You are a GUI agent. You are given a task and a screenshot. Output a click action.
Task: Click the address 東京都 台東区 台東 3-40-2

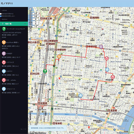click(11, 46)
